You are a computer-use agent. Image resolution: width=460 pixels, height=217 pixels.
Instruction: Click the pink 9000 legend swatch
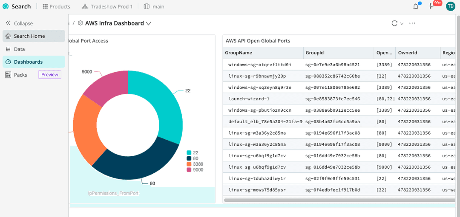tap(189, 169)
